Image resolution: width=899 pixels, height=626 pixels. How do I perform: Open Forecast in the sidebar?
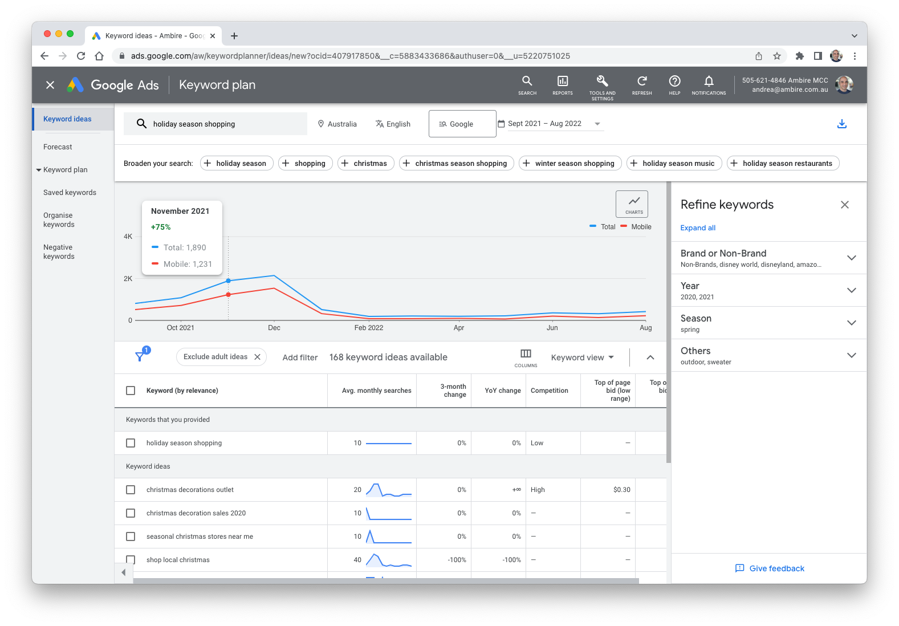coord(58,147)
